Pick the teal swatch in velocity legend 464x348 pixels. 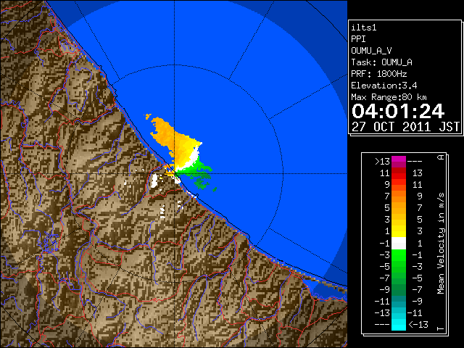click(x=399, y=302)
